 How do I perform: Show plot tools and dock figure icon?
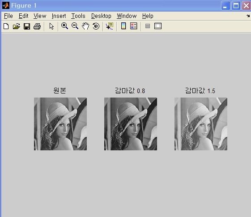pos(158,26)
